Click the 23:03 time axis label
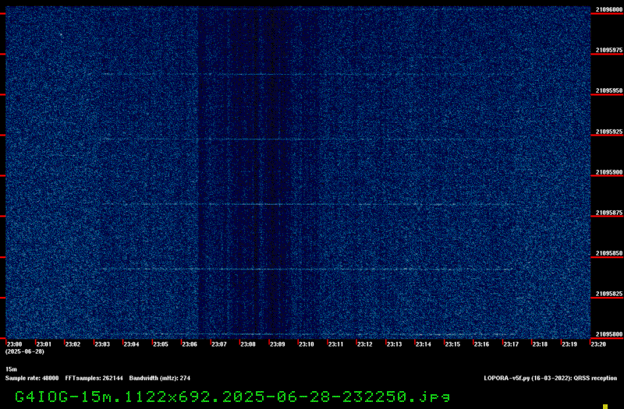Viewport: 624px width, 409px height. click(102, 344)
